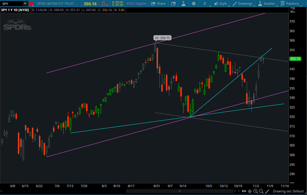The width and height of the screenshot is (307, 195).
Task: Click the SPY symbol input field
Action: [x=12, y=4]
